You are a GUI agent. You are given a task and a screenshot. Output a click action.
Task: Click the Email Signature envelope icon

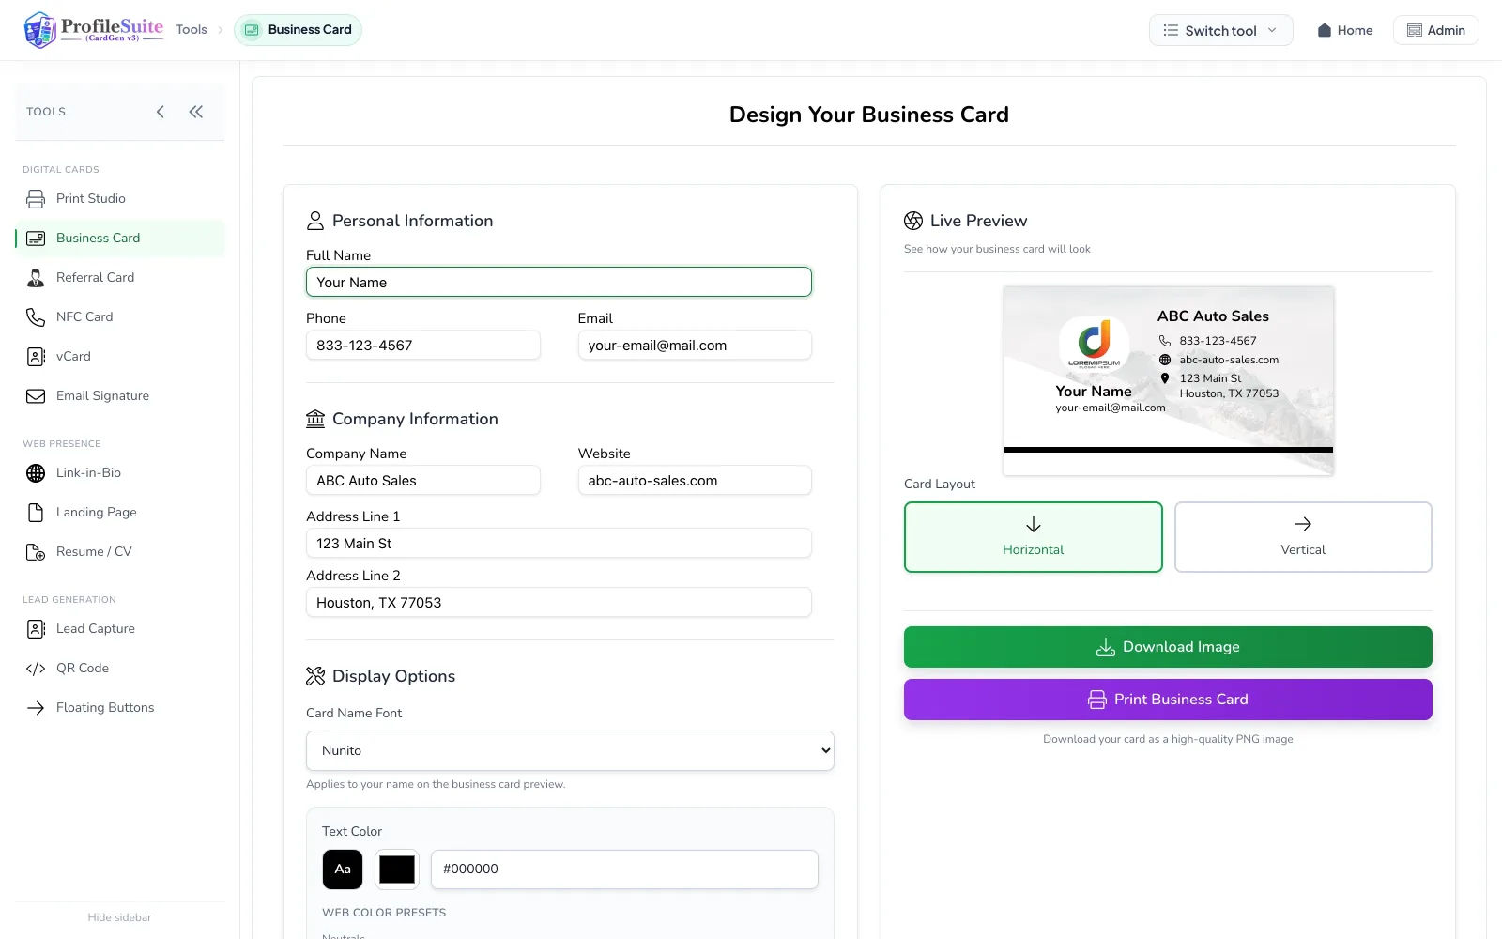pos(36,395)
